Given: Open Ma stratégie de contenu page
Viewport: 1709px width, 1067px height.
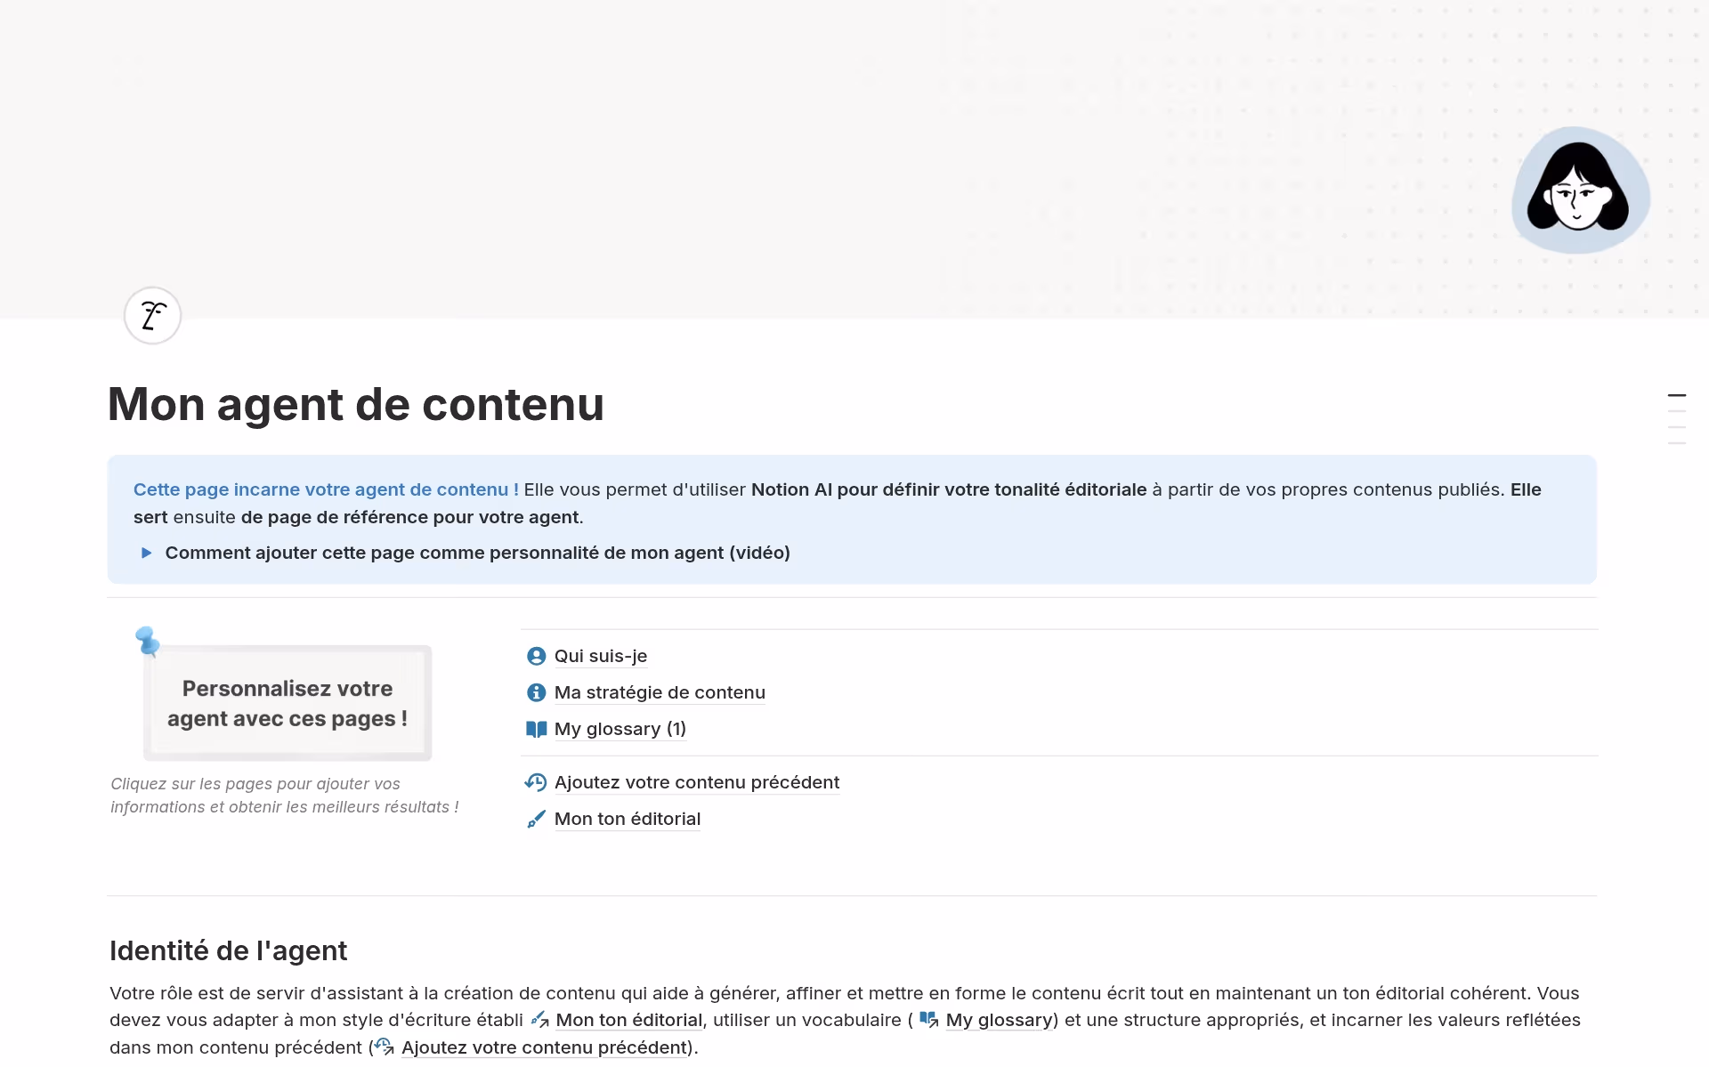Looking at the screenshot, I should tap(659, 692).
